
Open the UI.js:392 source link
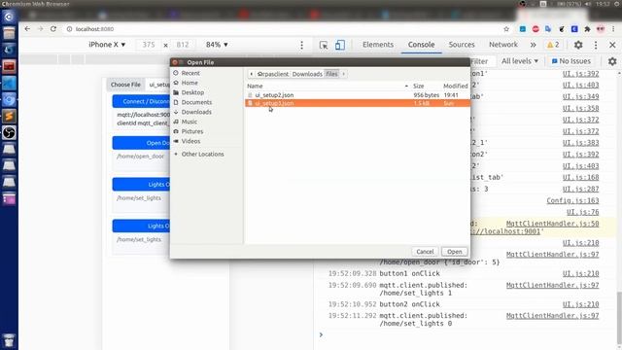point(580,74)
